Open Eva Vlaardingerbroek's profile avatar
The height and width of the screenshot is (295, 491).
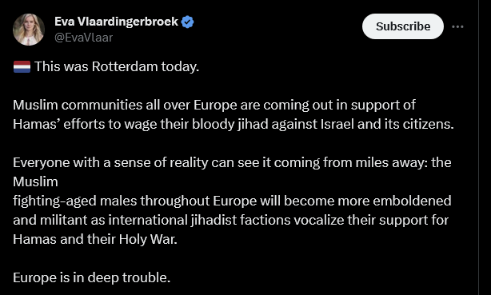tap(29, 30)
